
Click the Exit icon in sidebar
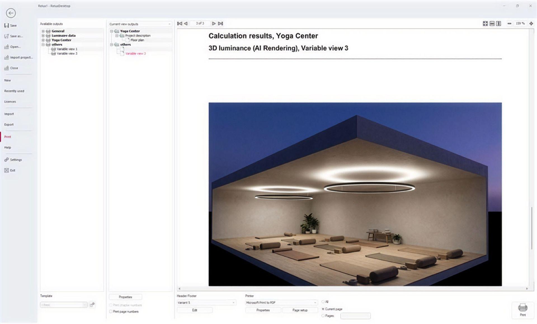[x=6, y=170]
